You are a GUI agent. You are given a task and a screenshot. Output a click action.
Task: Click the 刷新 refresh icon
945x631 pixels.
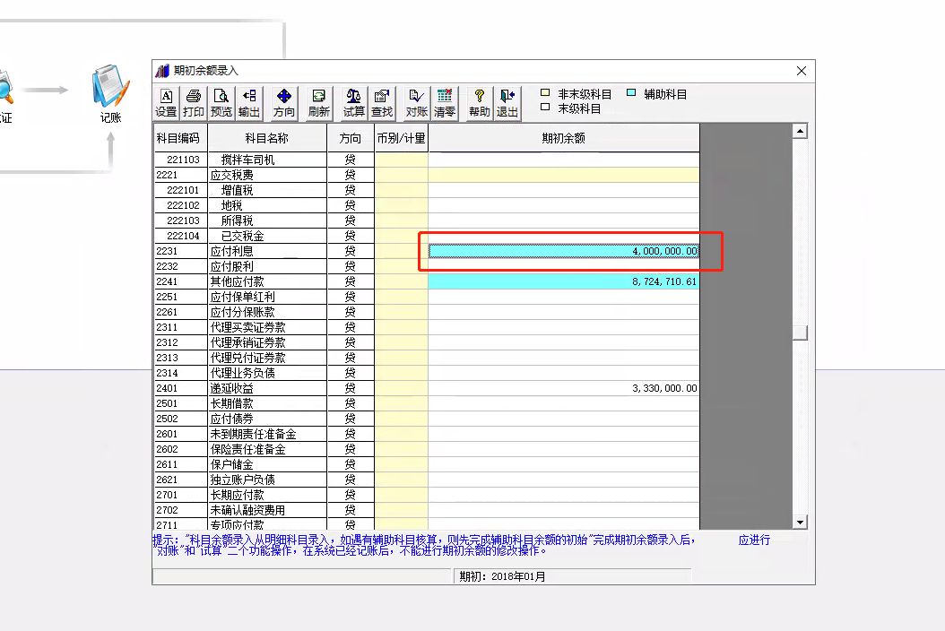(319, 103)
